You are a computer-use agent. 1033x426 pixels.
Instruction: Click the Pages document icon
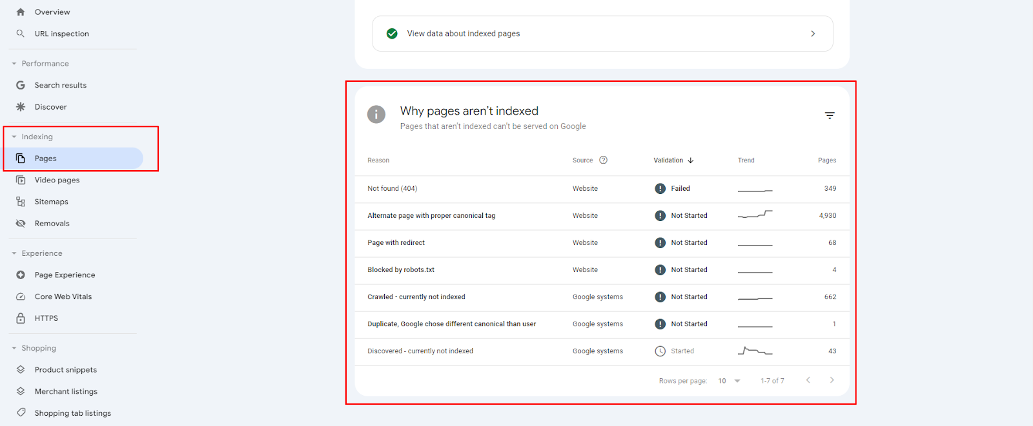coord(21,159)
